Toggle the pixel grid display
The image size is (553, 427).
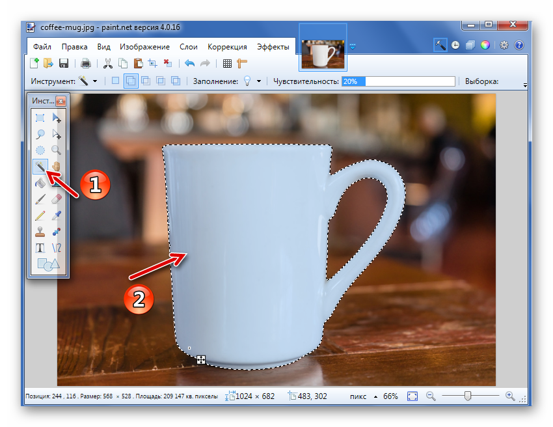227,63
